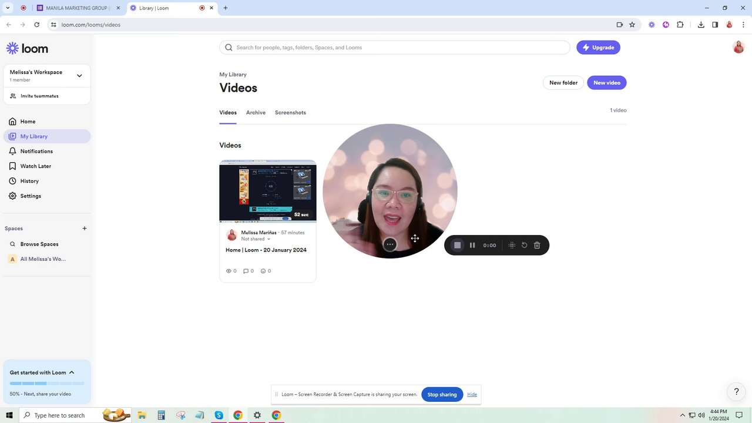Click the camera indicator icon in the address bar
Viewport: 752px width, 423px height.
pos(619,25)
